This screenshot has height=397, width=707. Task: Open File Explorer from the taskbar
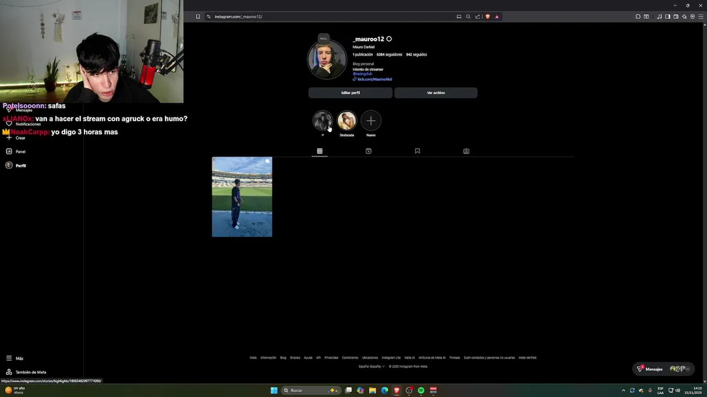372,390
